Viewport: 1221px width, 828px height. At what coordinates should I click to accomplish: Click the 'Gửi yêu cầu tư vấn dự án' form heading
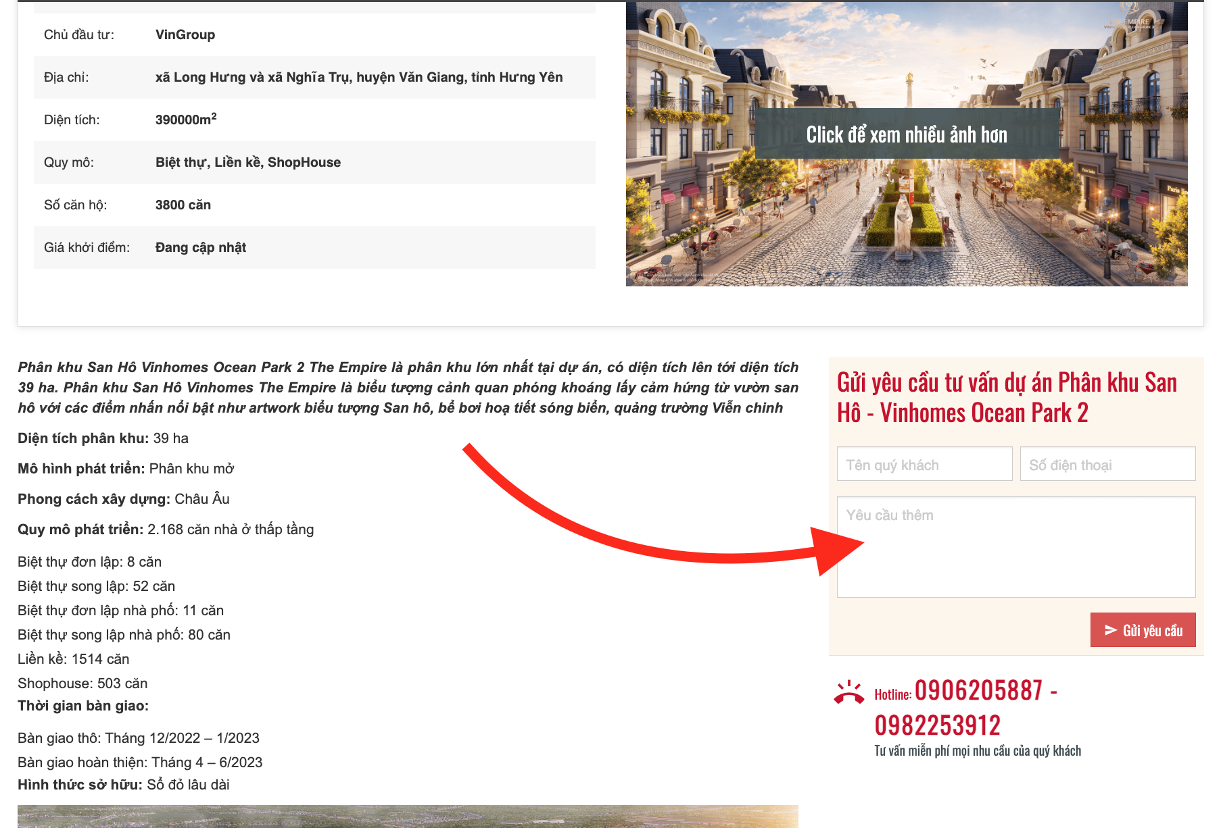tap(1007, 397)
